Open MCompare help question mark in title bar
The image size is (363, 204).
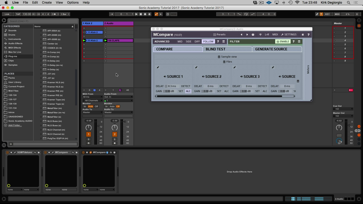tap(308, 35)
